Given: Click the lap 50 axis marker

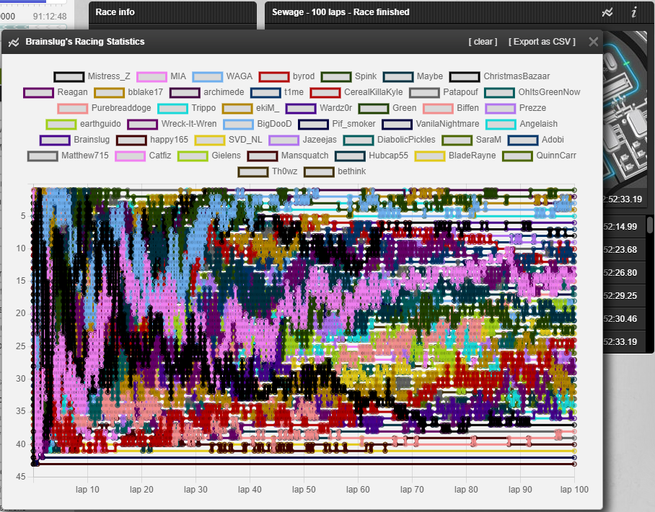Looking at the screenshot, I should [304, 490].
